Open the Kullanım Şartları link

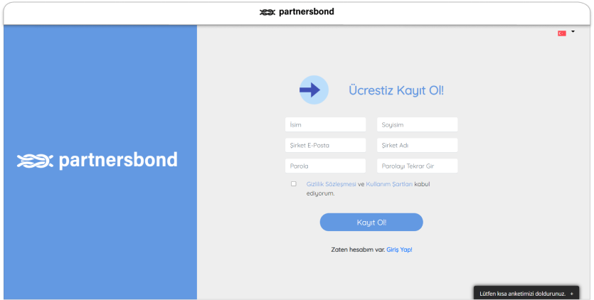point(388,184)
